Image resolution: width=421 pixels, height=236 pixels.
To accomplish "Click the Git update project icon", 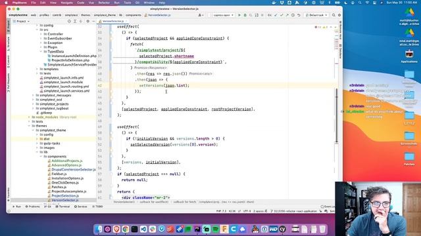I will (x=276, y=15).
